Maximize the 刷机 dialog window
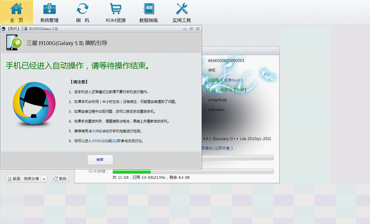The width and height of the screenshot is (370, 224). [191, 29]
